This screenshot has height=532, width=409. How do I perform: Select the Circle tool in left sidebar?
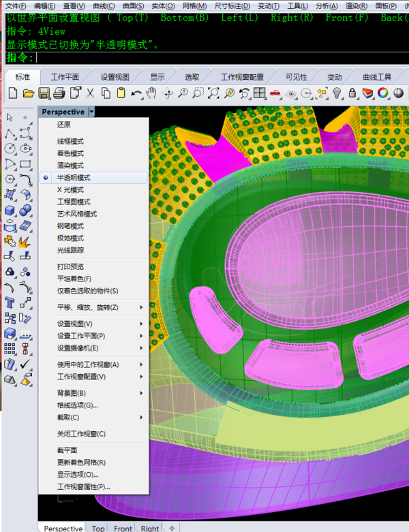(x=10, y=148)
